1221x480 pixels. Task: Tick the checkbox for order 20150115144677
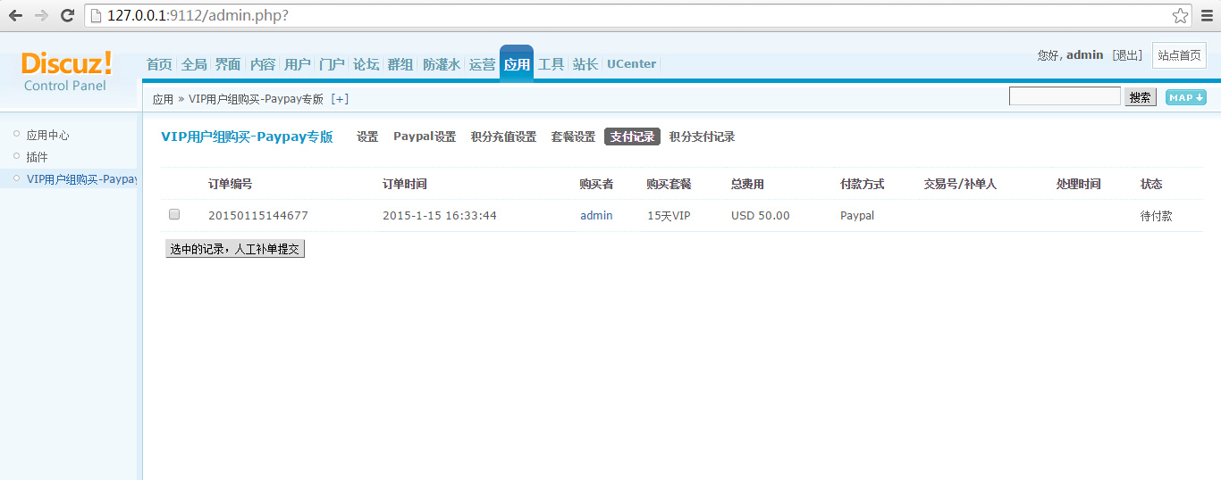click(174, 214)
